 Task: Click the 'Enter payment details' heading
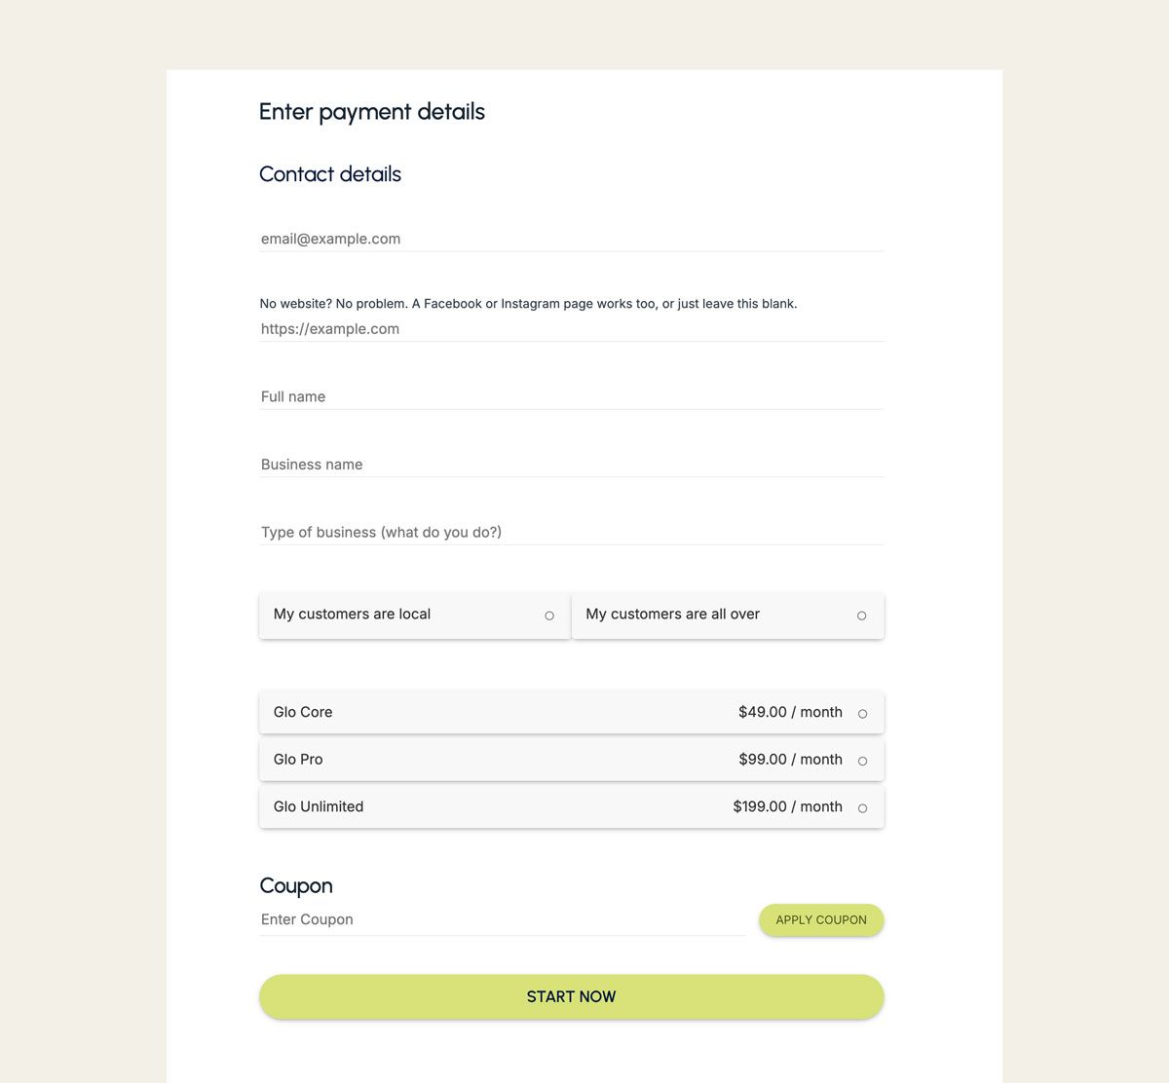click(371, 112)
